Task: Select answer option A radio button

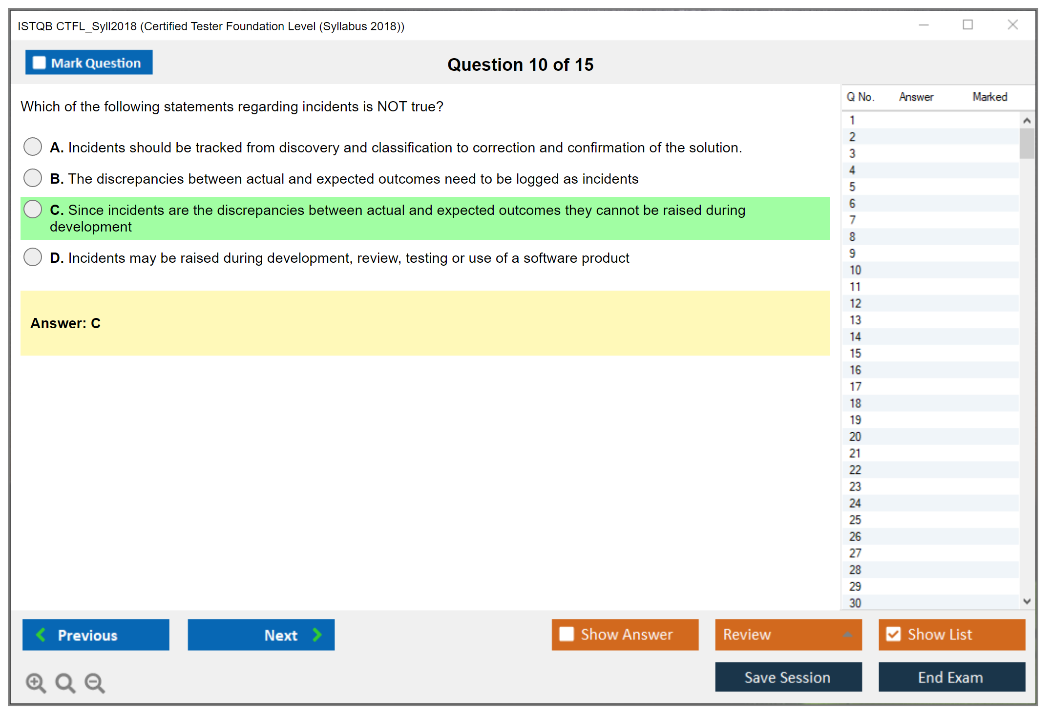Action: [33, 147]
